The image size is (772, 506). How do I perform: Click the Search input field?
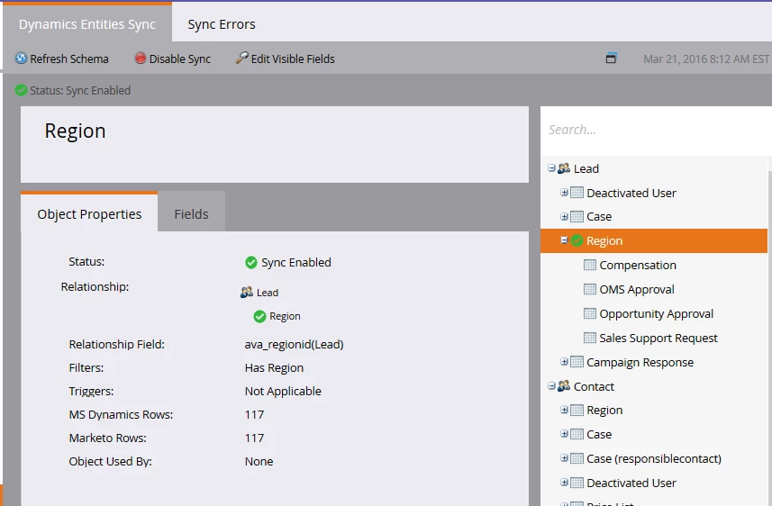(656, 130)
